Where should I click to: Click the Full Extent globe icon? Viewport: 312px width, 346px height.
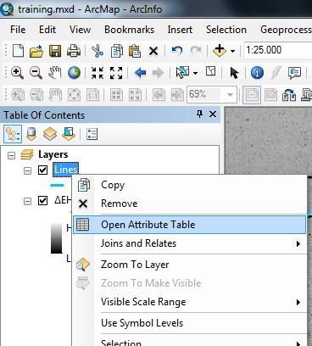pyautogui.click(x=74, y=73)
